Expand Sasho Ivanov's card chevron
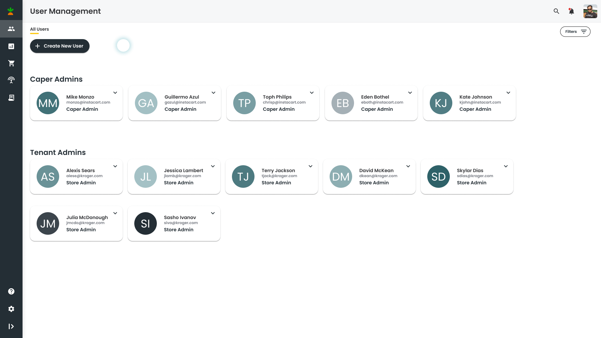 [213, 213]
